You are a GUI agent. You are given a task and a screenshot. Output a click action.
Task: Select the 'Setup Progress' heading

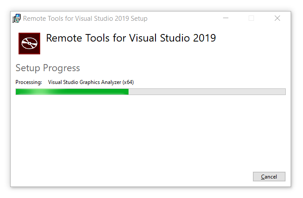pyautogui.click(x=48, y=68)
